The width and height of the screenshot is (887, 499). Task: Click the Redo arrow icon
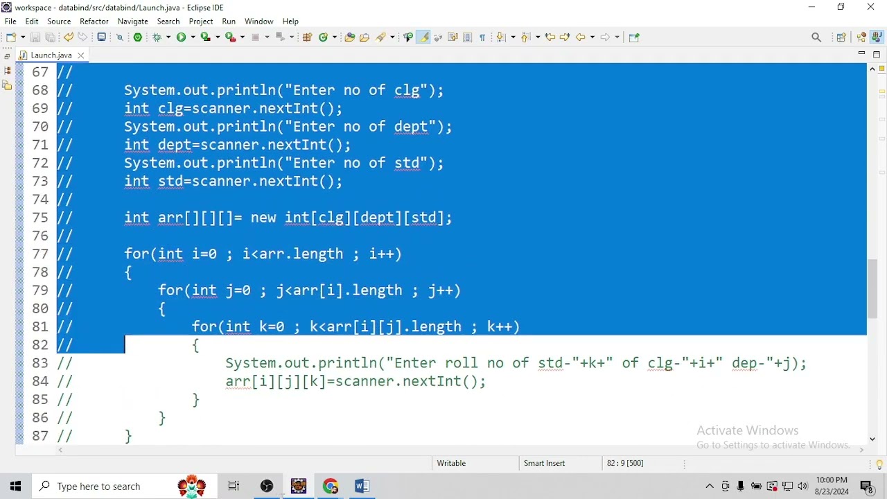click(83, 37)
